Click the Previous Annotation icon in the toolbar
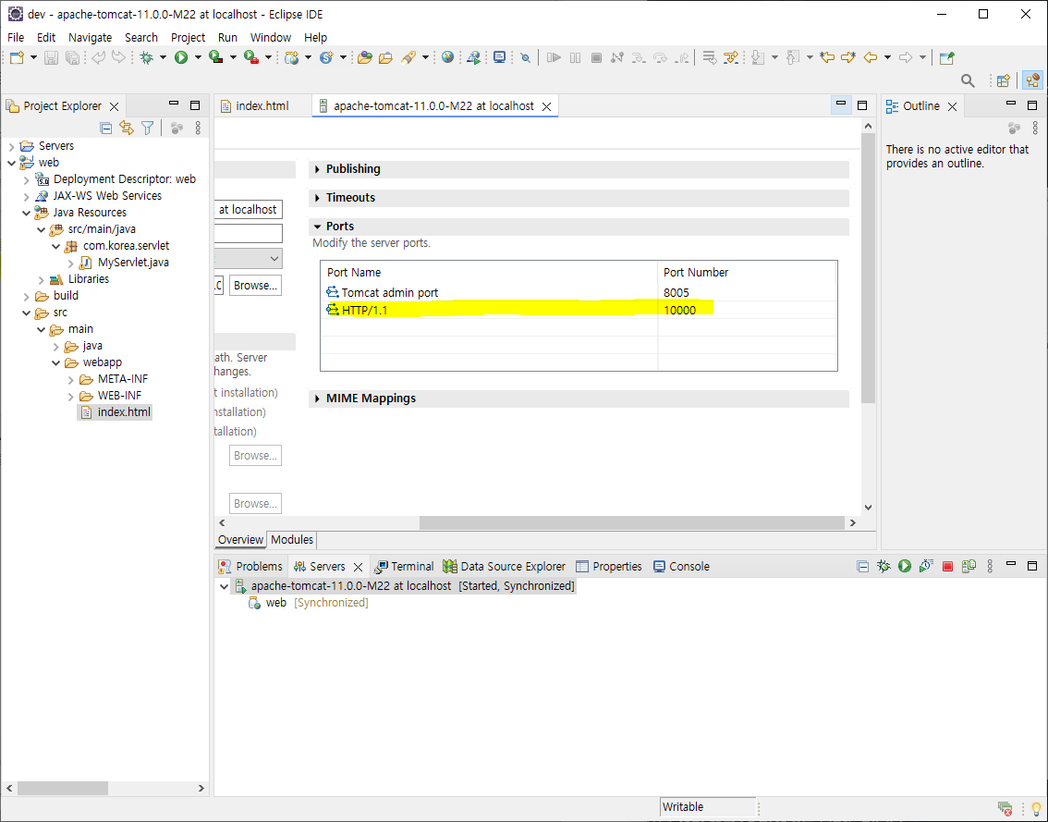Screen dimensions: 1048x822 [x=793, y=57]
